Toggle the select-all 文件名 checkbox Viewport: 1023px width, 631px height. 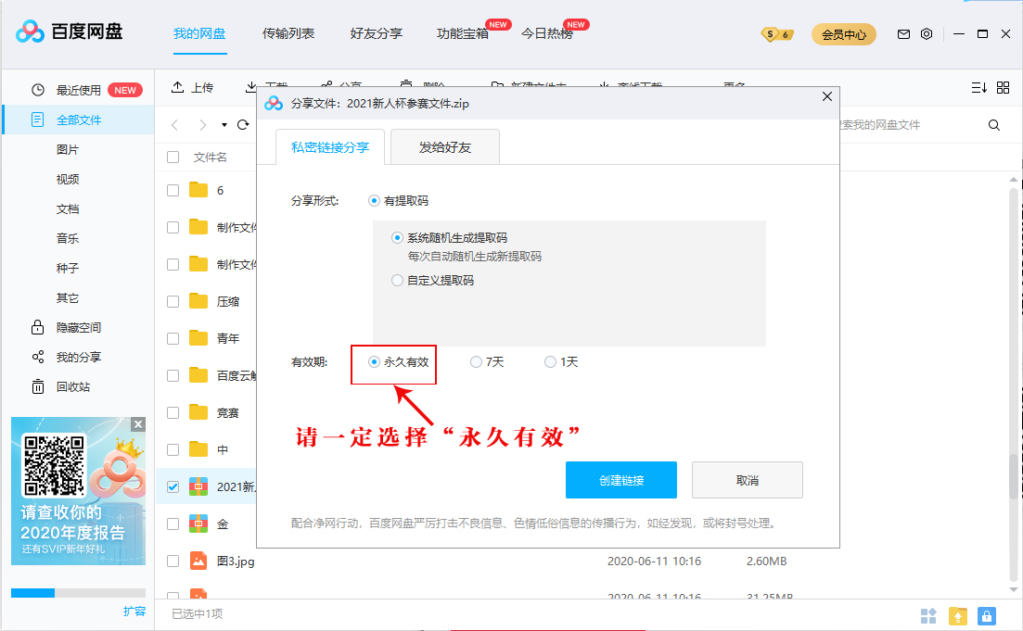[173, 158]
